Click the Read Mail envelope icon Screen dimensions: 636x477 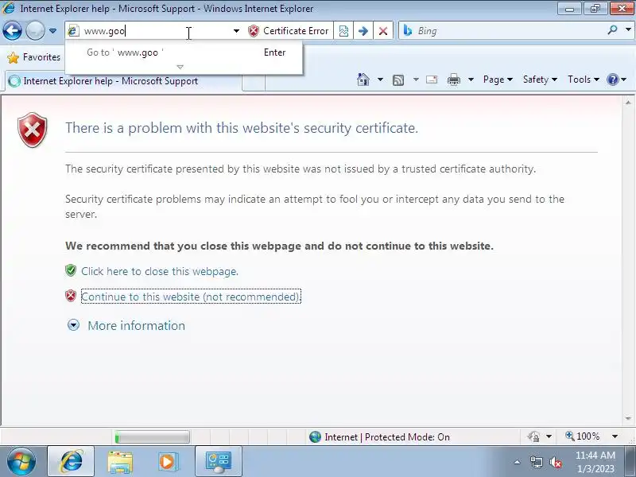[x=432, y=79]
